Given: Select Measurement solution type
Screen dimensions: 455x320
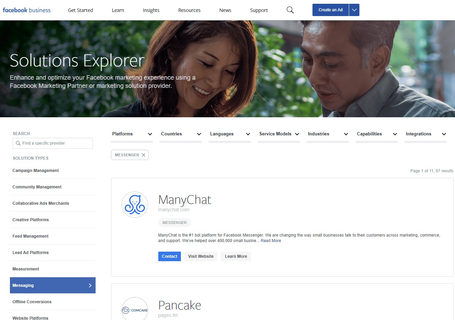Looking at the screenshot, I should pyautogui.click(x=53, y=269).
